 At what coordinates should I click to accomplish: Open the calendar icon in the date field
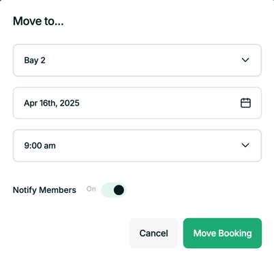pos(245,103)
